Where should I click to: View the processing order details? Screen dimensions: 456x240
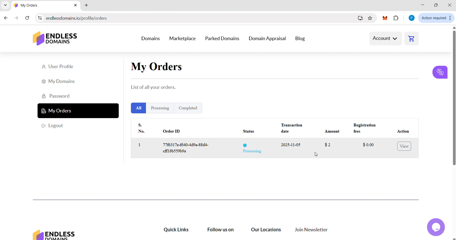[x=404, y=146]
